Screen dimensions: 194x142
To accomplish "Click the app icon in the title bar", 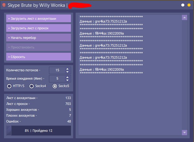I will pyautogui.click(x=3, y=5).
